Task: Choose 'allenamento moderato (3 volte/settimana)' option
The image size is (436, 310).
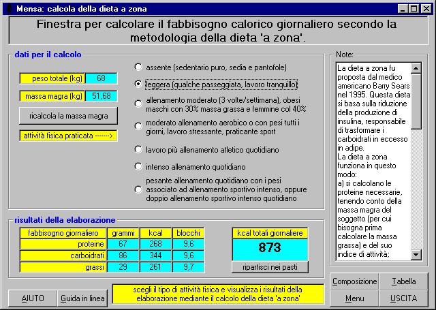Action: (x=139, y=104)
